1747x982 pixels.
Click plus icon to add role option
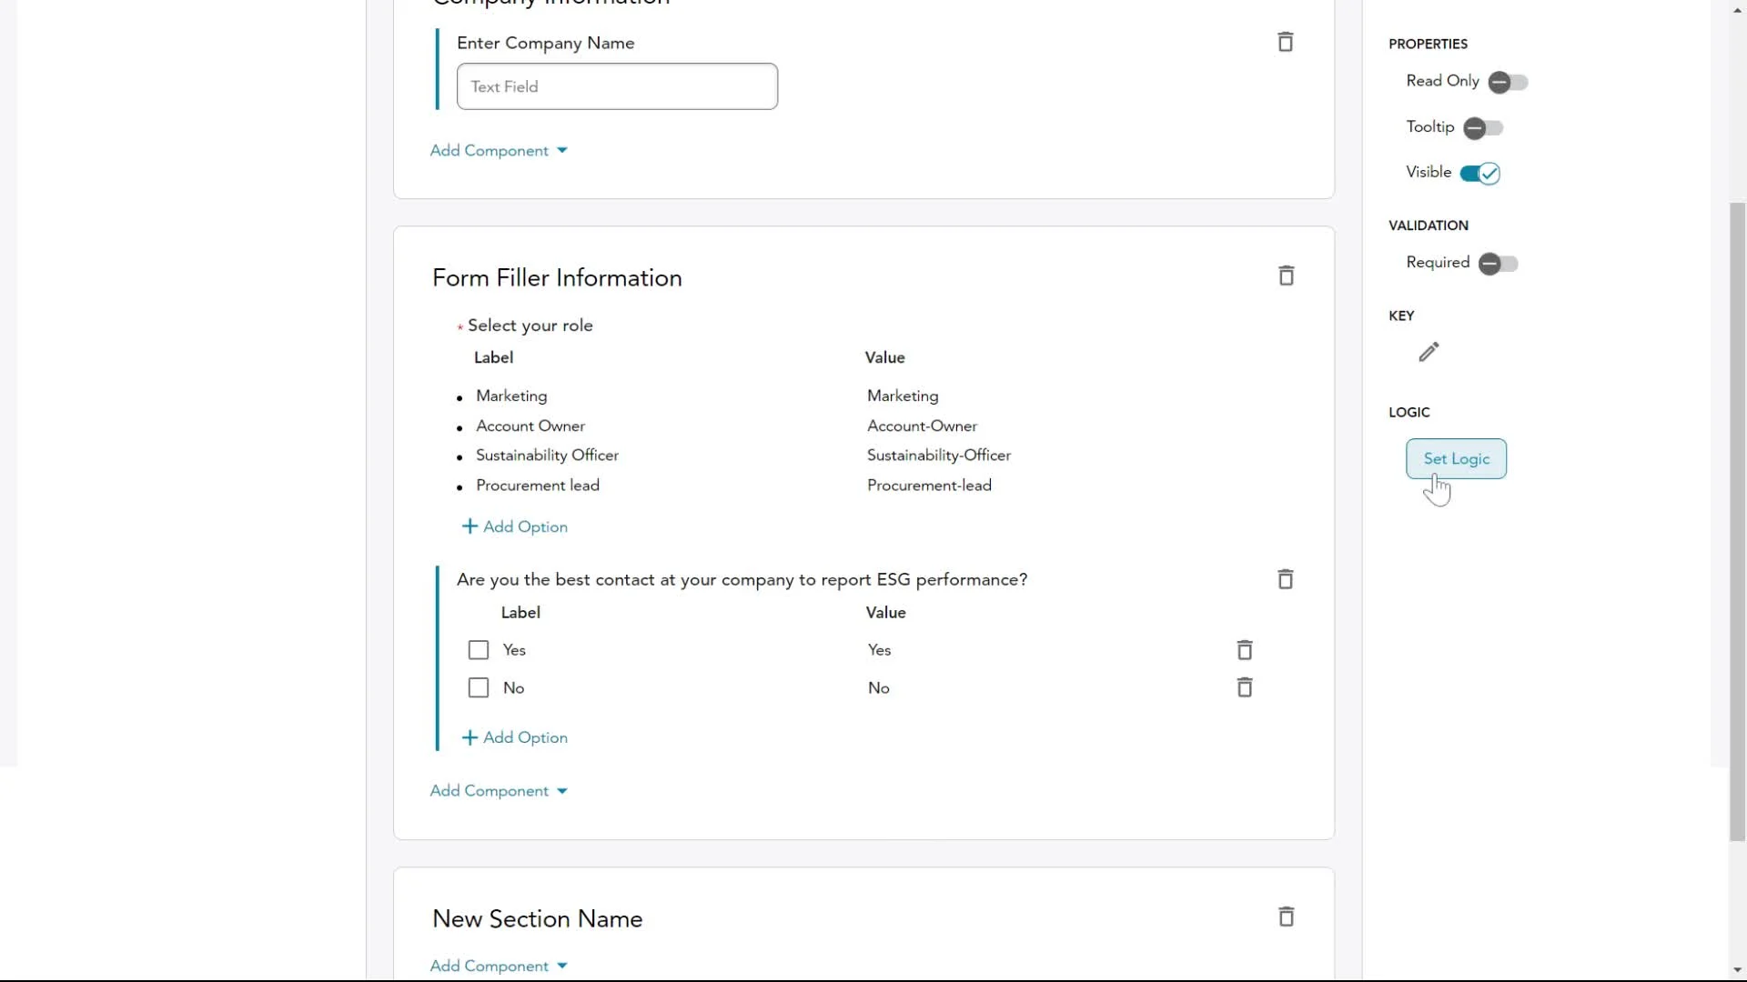[x=470, y=526]
